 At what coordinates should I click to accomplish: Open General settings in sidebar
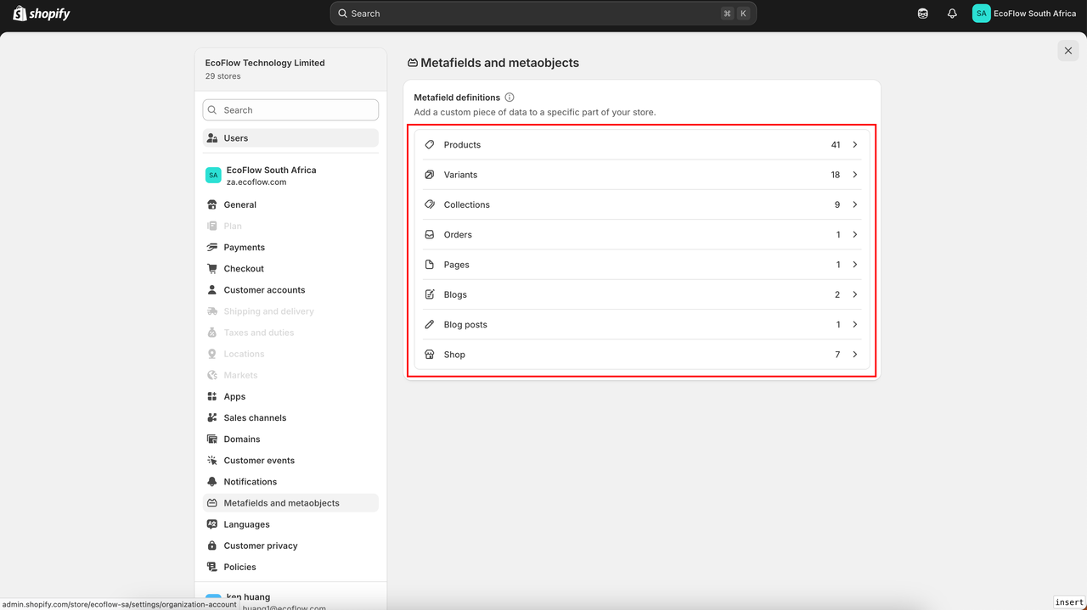click(x=239, y=204)
